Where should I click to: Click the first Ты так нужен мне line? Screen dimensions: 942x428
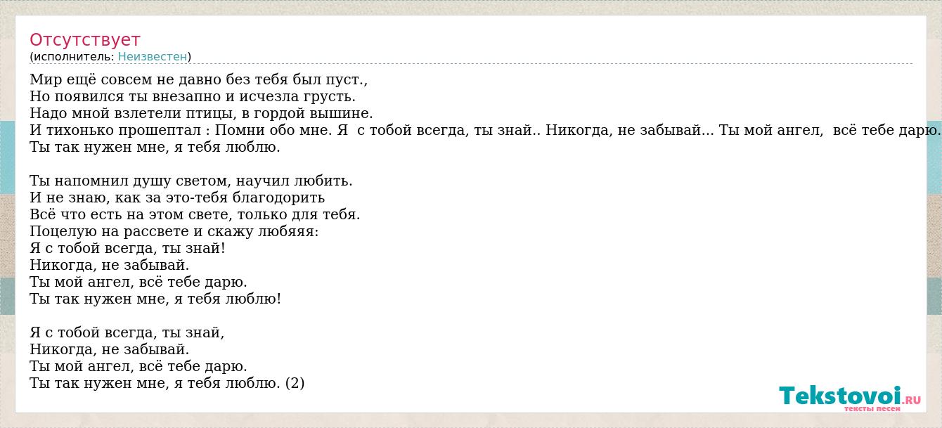coord(155,147)
